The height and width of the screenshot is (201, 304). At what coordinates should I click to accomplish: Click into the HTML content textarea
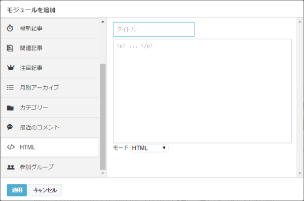202,91
